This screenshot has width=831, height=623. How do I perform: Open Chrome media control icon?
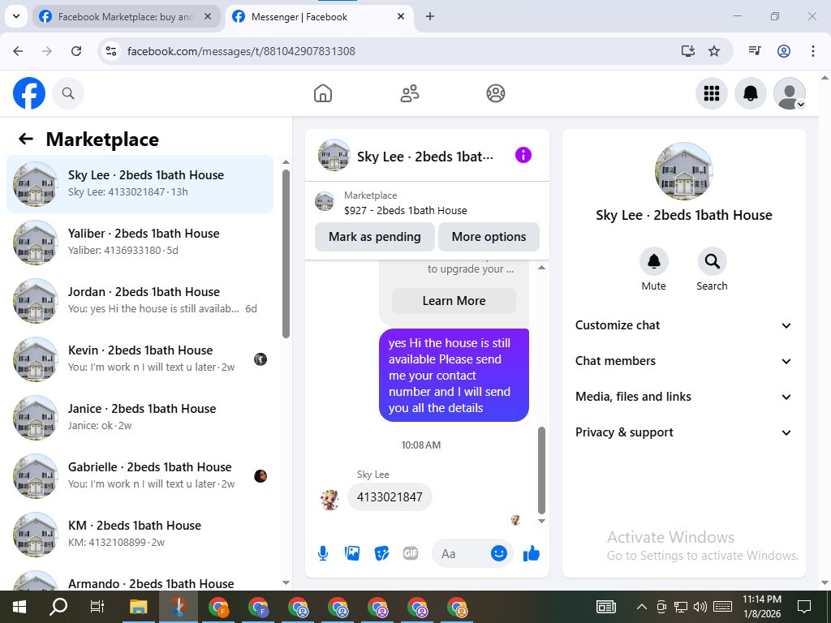click(755, 51)
